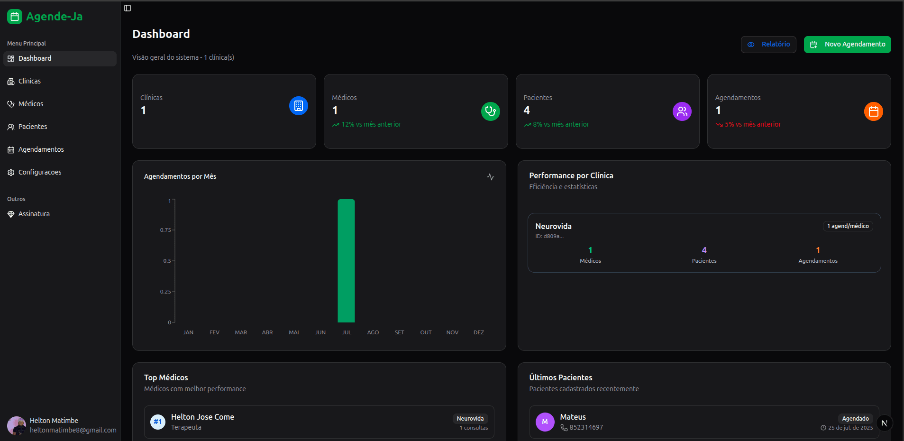Image resolution: width=904 pixels, height=441 pixels.
Task: Click the activity pulse chart icon
Action: [x=491, y=177]
